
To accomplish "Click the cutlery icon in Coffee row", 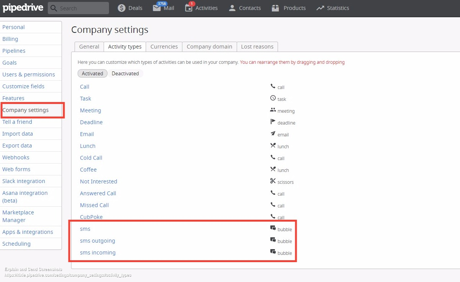I will tap(273, 170).
